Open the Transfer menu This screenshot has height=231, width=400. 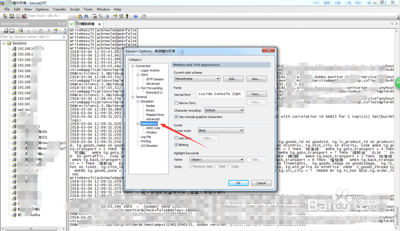click(x=60, y=9)
